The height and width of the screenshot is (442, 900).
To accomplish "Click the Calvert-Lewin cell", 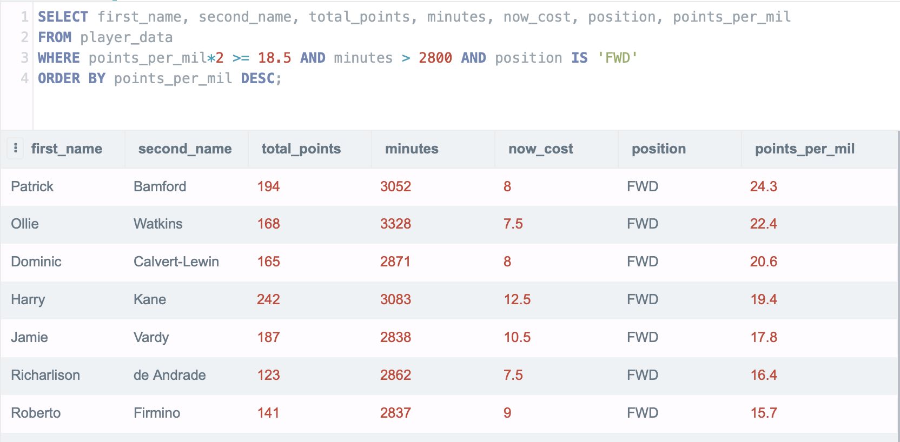I will click(176, 262).
